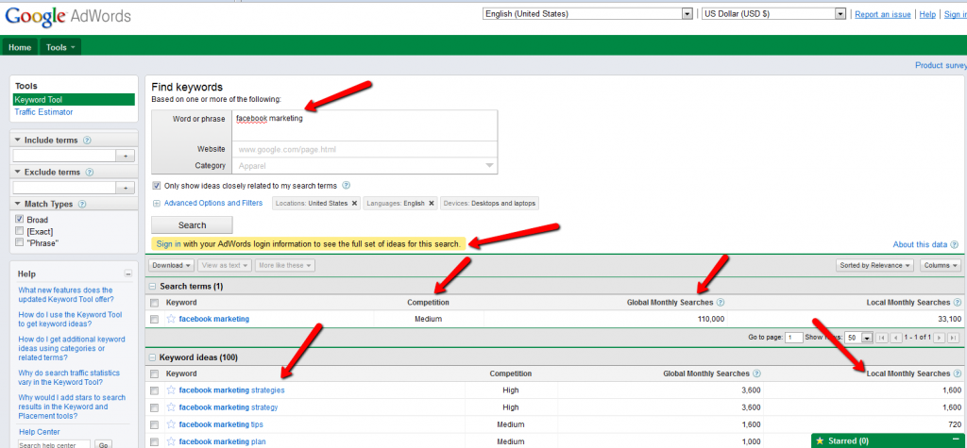Click Search terms Global Monthly Searches help icon
This screenshot has width=967, height=448.
click(721, 303)
